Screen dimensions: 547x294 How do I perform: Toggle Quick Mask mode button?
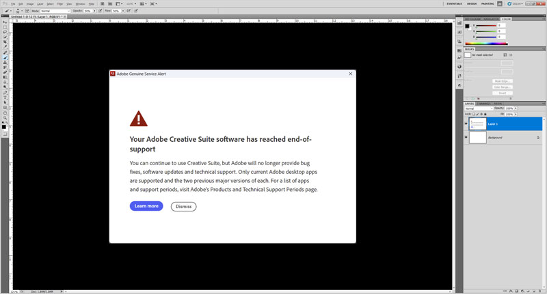5,134
